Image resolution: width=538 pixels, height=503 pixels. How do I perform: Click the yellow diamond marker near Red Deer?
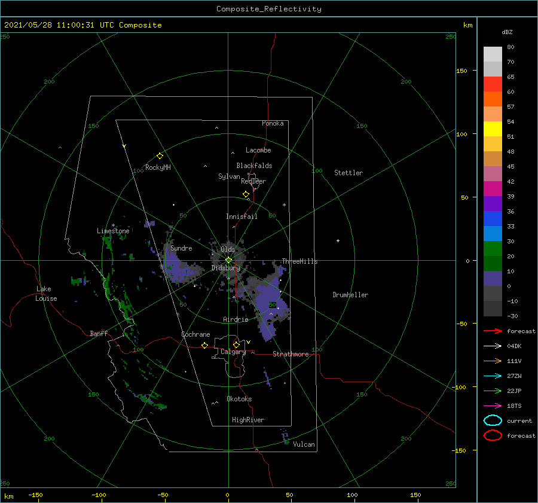[x=246, y=194]
